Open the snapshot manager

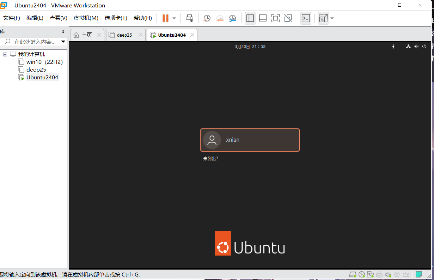[x=233, y=18]
